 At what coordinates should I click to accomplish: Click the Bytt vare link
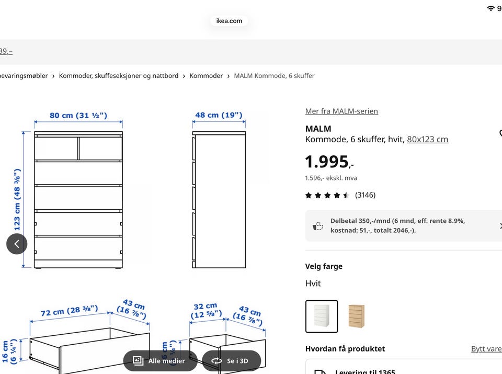(486, 349)
